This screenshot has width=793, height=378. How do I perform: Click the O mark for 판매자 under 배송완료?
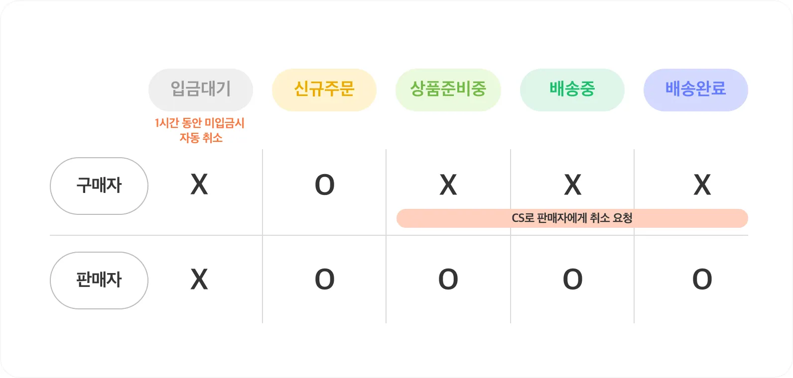click(702, 279)
